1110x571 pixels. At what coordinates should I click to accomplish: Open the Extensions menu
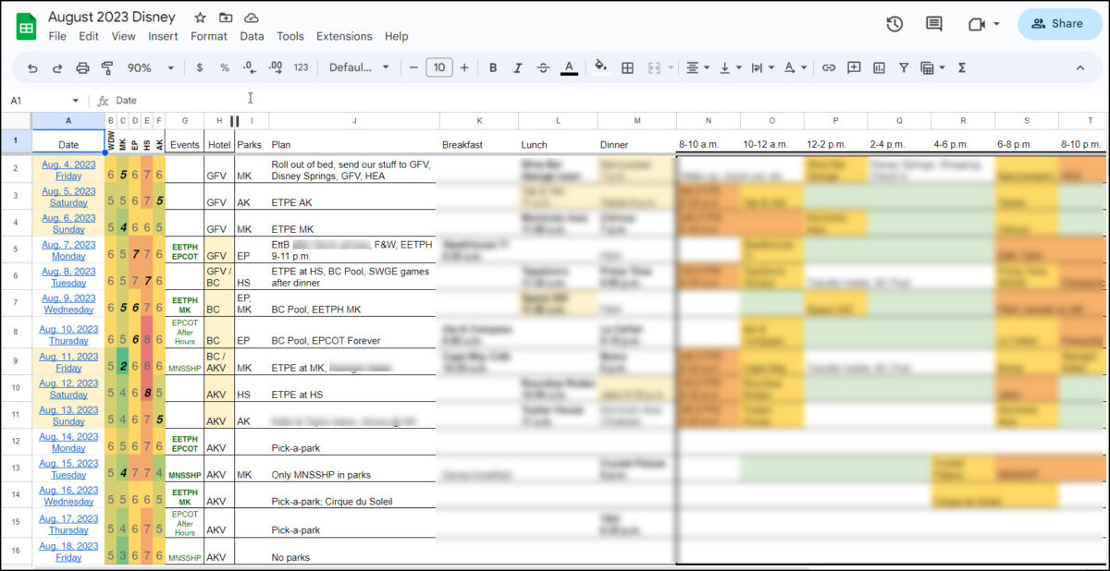pyautogui.click(x=344, y=36)
